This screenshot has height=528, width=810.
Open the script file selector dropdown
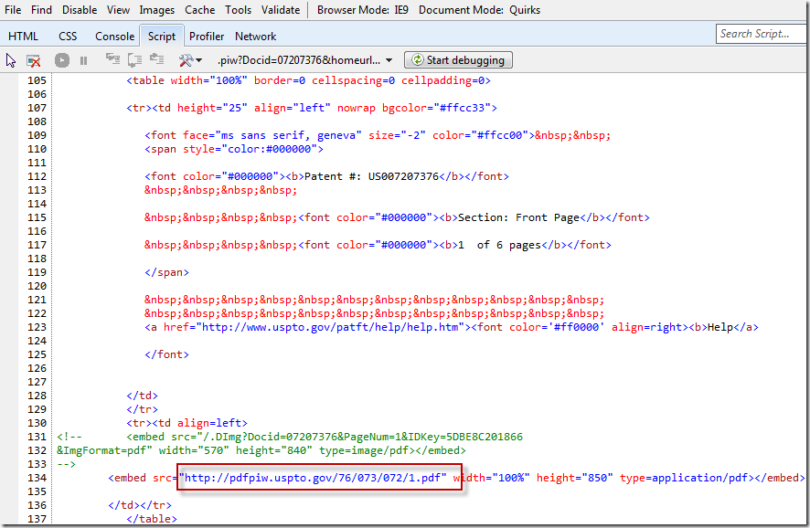click(304, 60)
